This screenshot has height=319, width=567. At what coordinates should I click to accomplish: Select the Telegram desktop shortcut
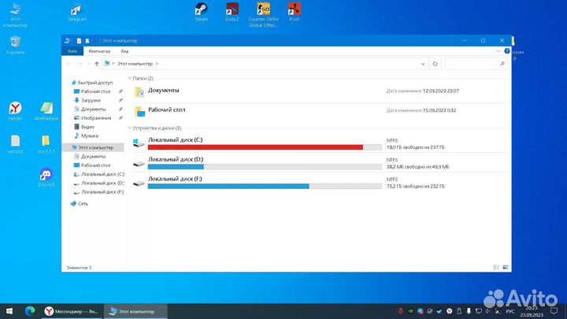coord(76,12)
